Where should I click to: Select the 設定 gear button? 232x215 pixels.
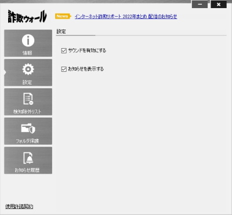click(x=28, y=72)
